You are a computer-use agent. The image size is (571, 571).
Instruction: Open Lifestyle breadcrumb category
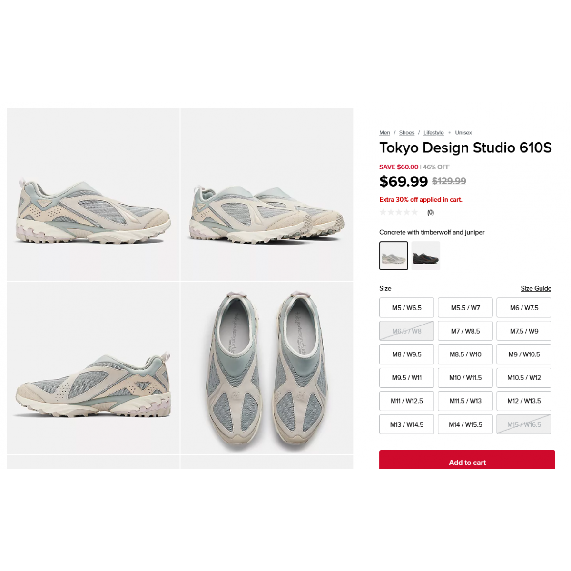point(433,133)
